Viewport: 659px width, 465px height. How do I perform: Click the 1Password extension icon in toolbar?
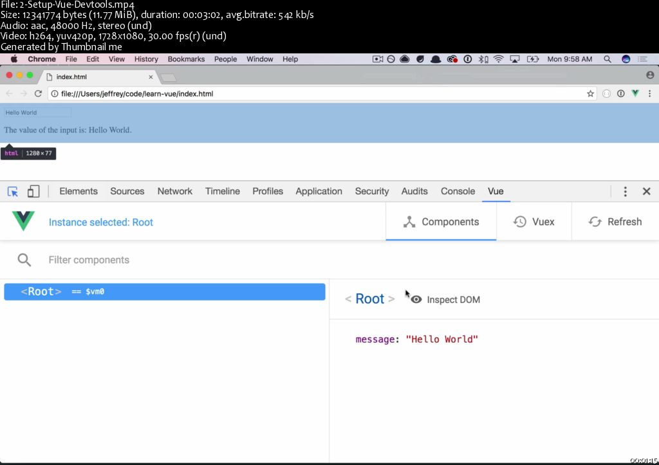[621, 94]
